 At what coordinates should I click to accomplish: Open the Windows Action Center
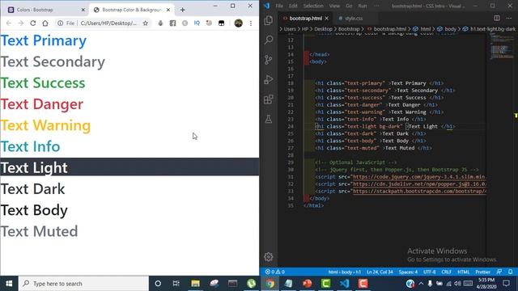(506, 284)
